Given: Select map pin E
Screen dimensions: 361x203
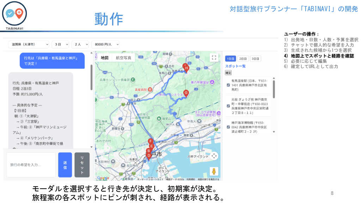Looking at the screenshot, I should point(152,146).
